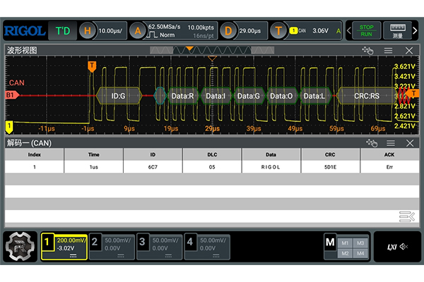This screenshot has height=282, width=424.
Task: Click the waveform view touch gesture icon
Action: coord(367,51)
